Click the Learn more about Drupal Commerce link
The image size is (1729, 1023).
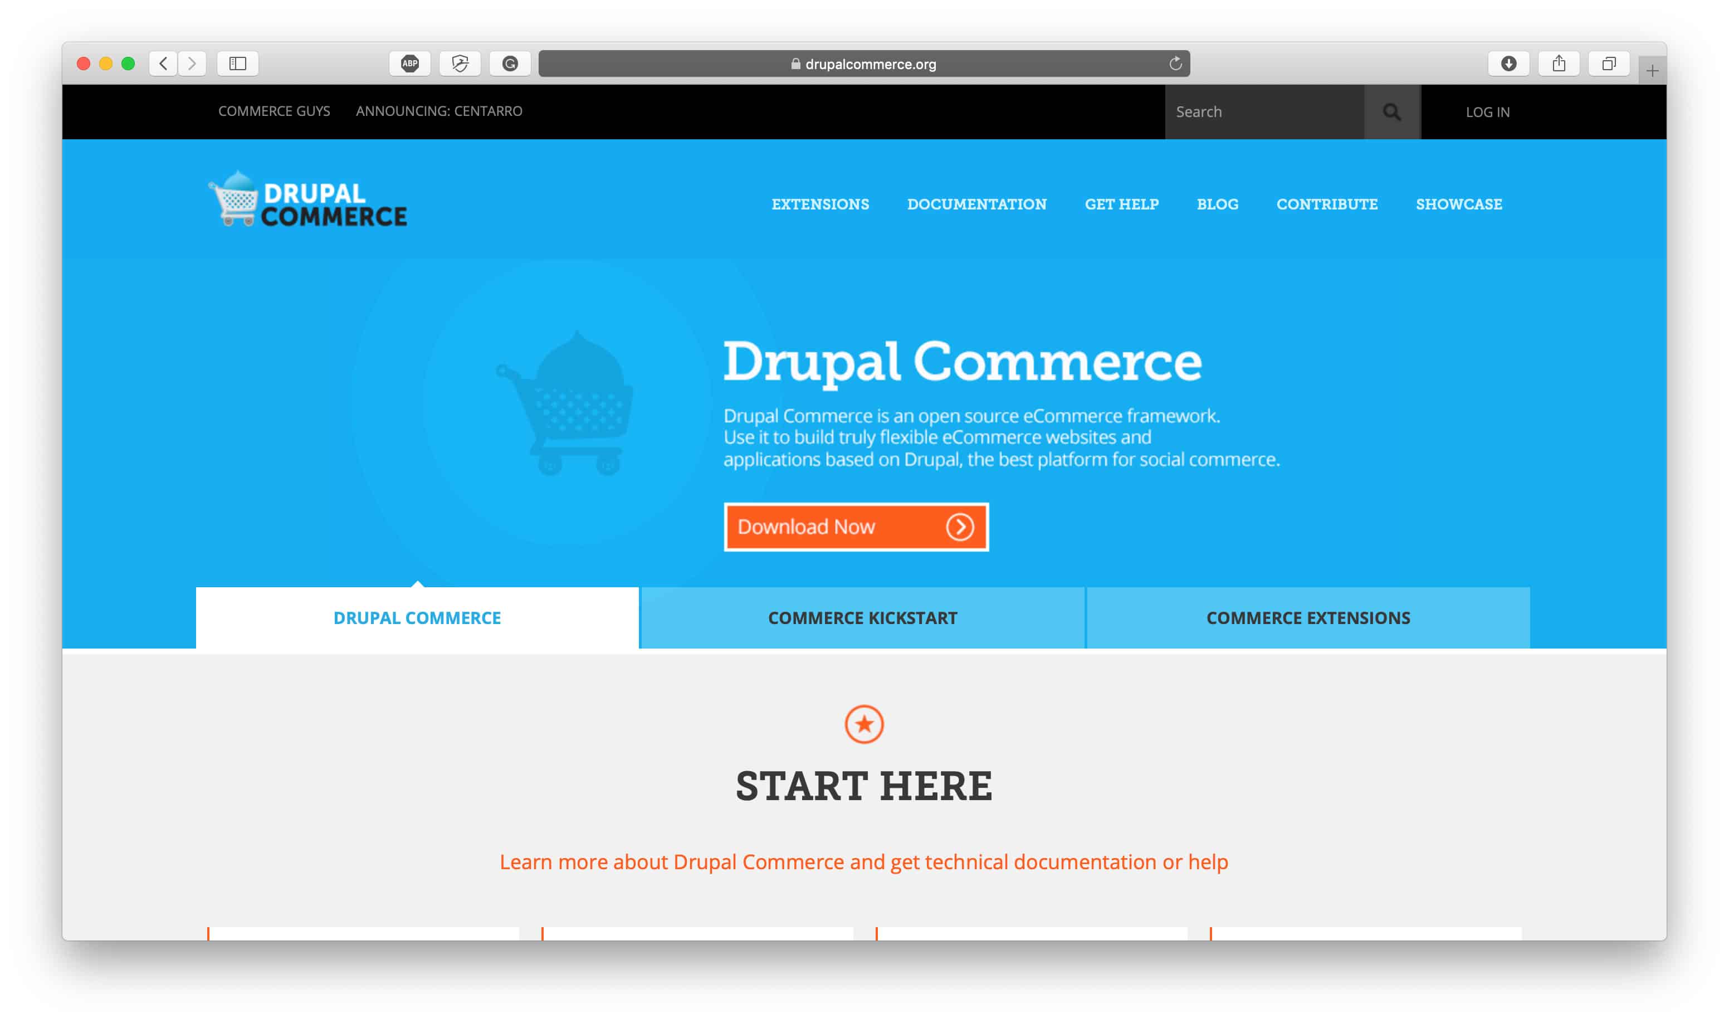tap(864, 861)
